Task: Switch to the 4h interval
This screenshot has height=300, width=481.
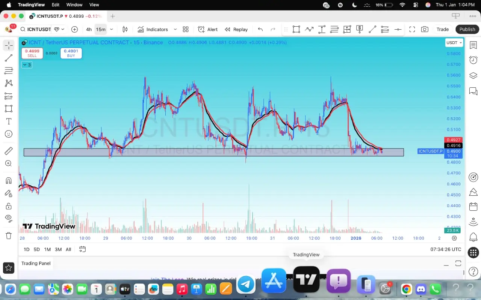Action: tap(89, 29)
